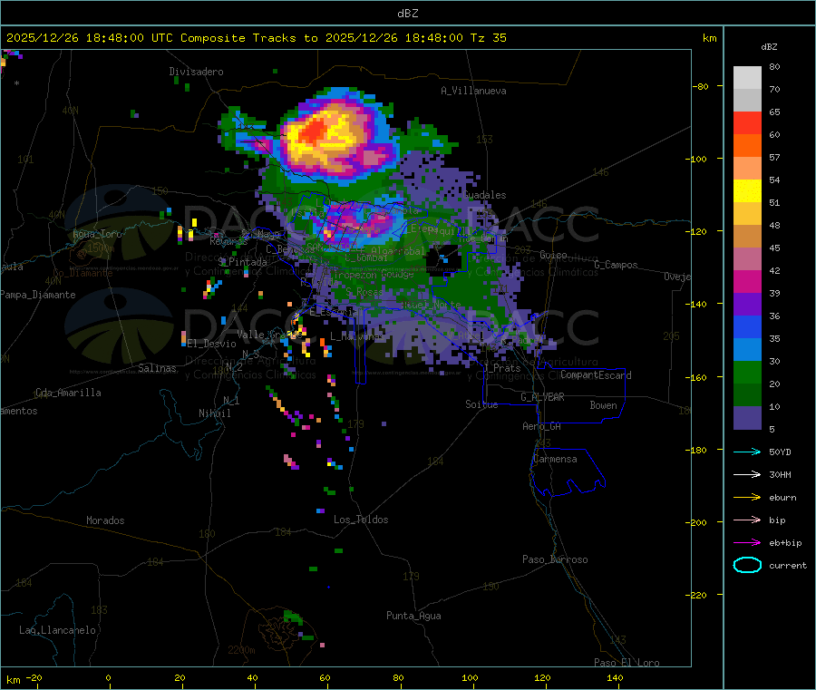Click the Agua_Toro place label

click(x=97, y=234)
